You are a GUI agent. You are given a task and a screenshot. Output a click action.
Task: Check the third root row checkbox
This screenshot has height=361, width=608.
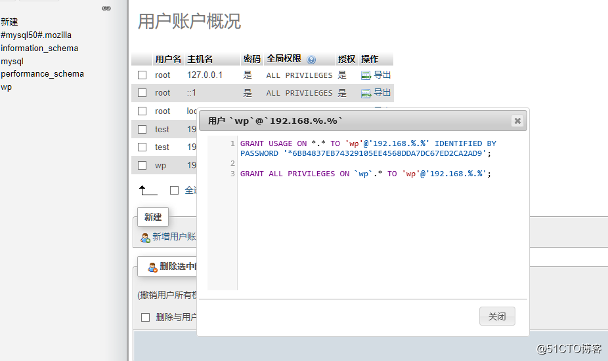(142, 111)
